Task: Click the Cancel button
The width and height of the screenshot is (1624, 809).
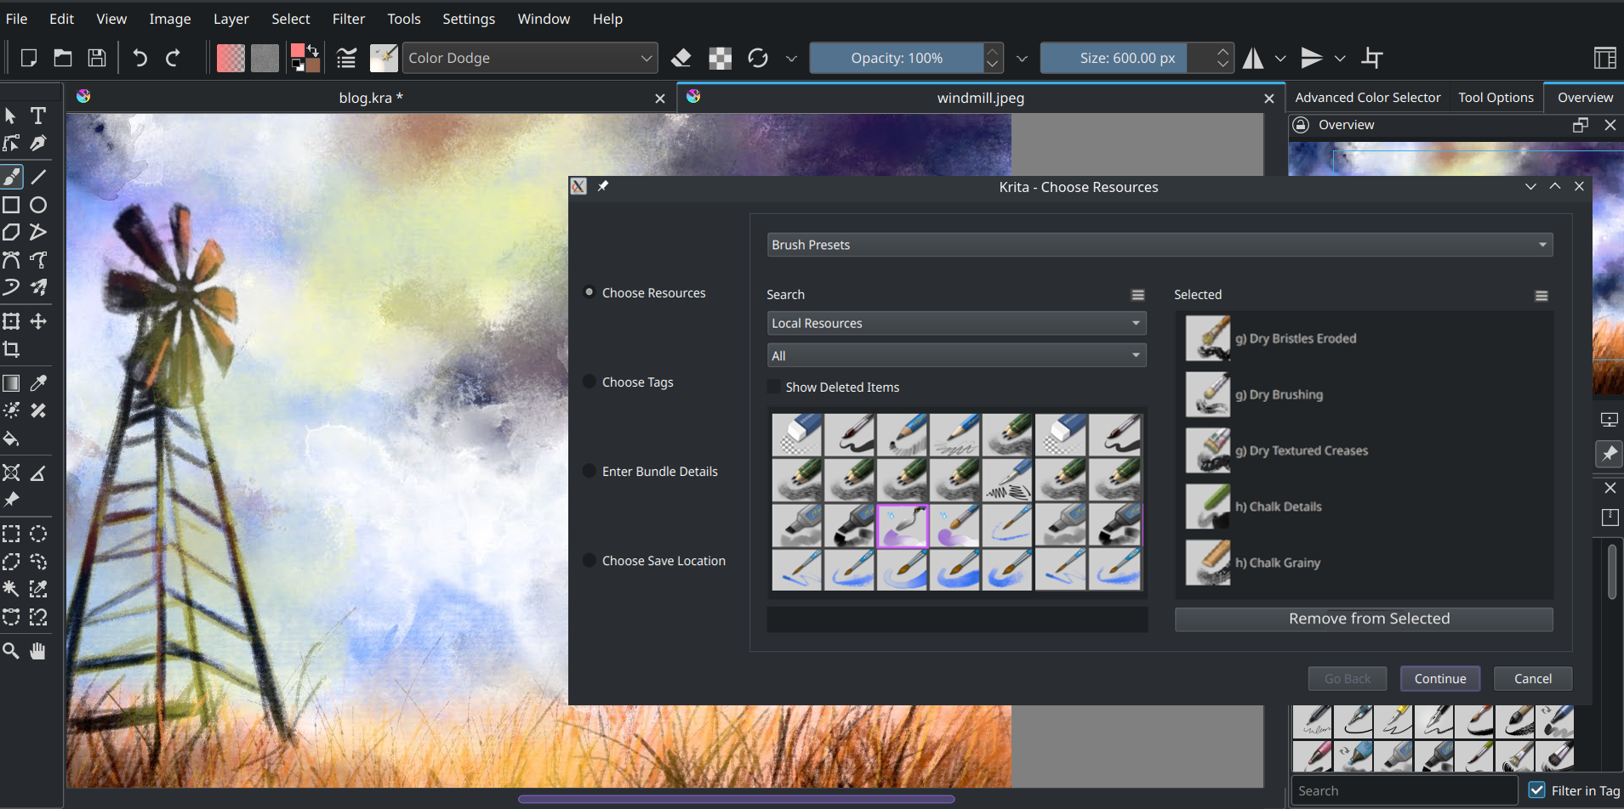Action: [x=1533, y=678]
